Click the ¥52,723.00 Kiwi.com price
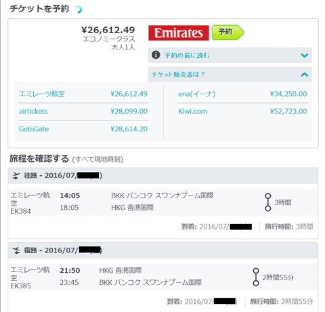 288,111
